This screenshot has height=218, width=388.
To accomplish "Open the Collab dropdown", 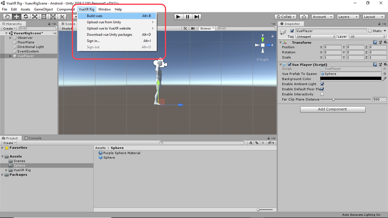I will (x=286, y=17).
